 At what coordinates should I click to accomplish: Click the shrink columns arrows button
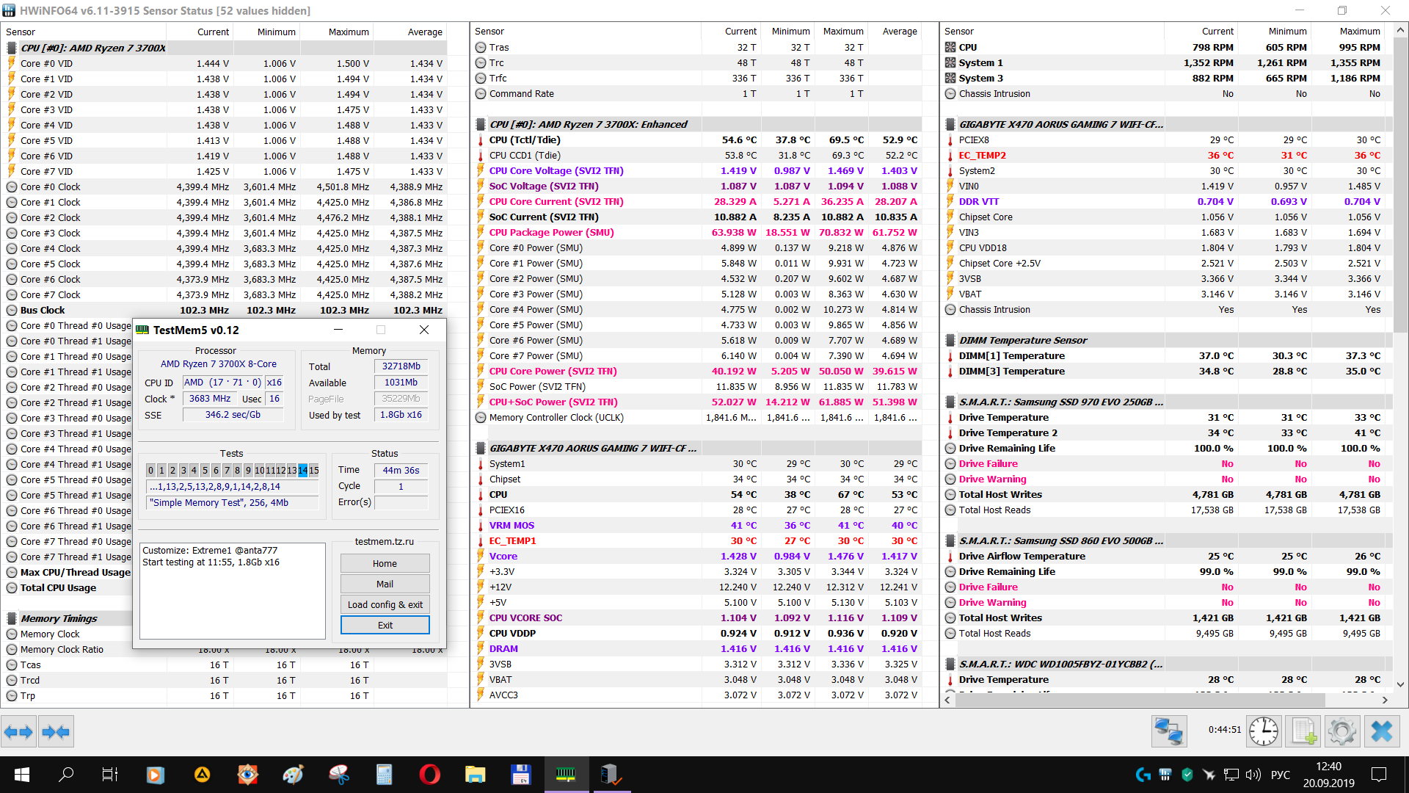click(56, 731)
